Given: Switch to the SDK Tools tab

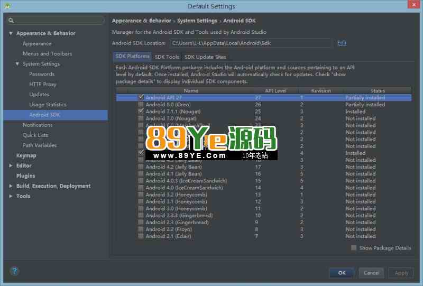Looking at the screenshot, I should (167, 57).
